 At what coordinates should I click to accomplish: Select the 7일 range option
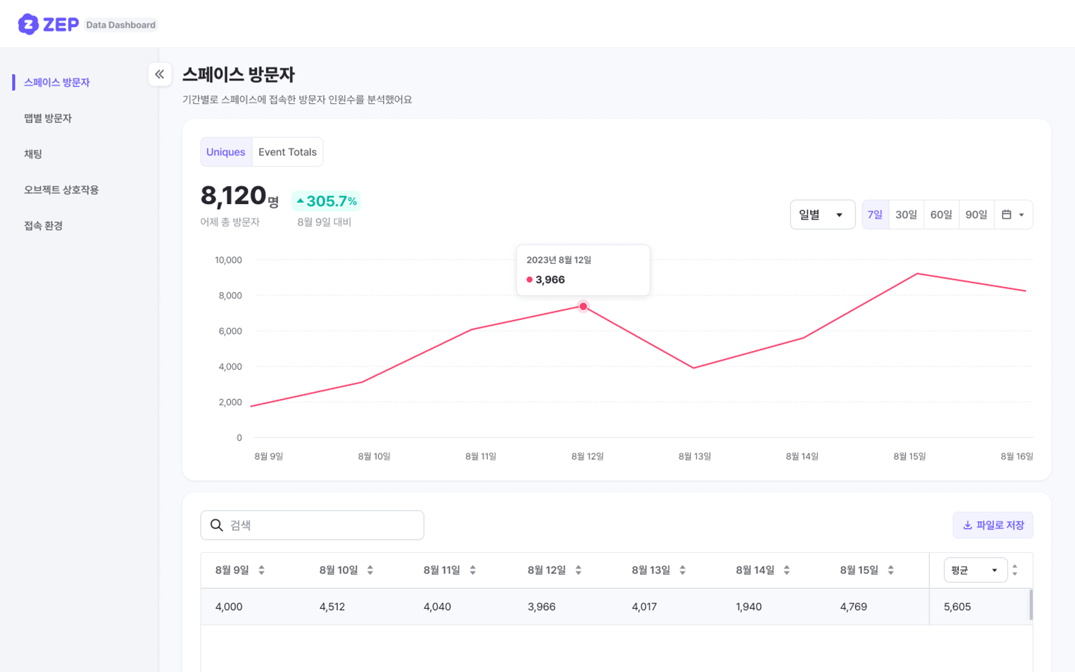(875, 215)
